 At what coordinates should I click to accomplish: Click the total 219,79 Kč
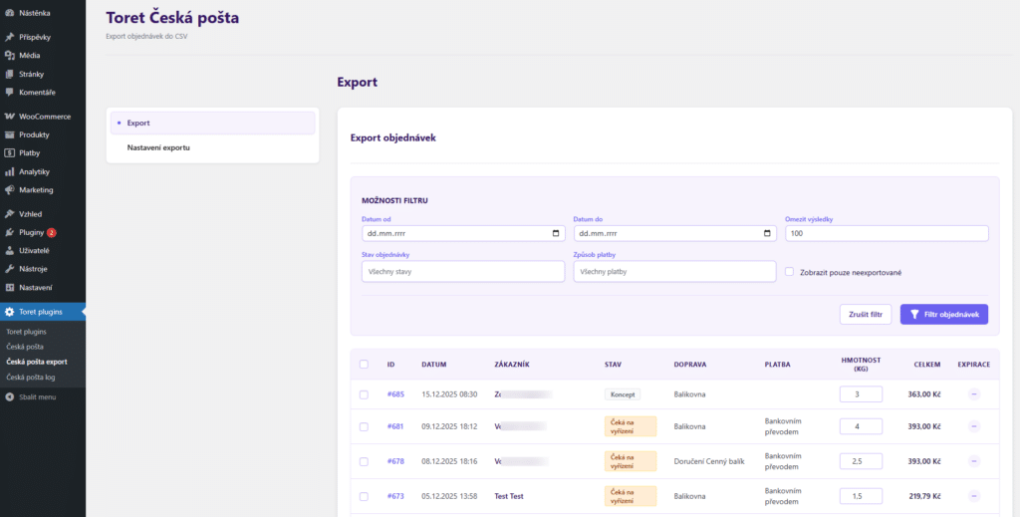click(x=924, y=496)
